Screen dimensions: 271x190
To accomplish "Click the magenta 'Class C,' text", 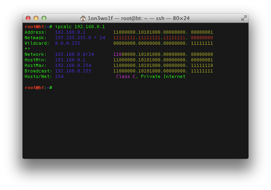I will 127,76.
